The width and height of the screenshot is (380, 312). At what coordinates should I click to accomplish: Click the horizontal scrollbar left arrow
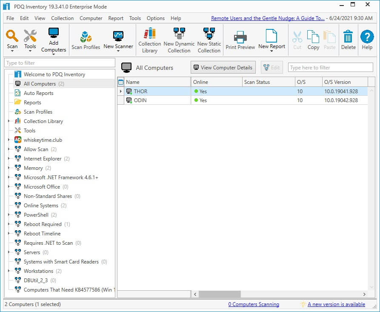[195, 294]
